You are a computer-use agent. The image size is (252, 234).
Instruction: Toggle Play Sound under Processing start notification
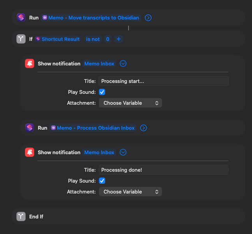point(102,92)
